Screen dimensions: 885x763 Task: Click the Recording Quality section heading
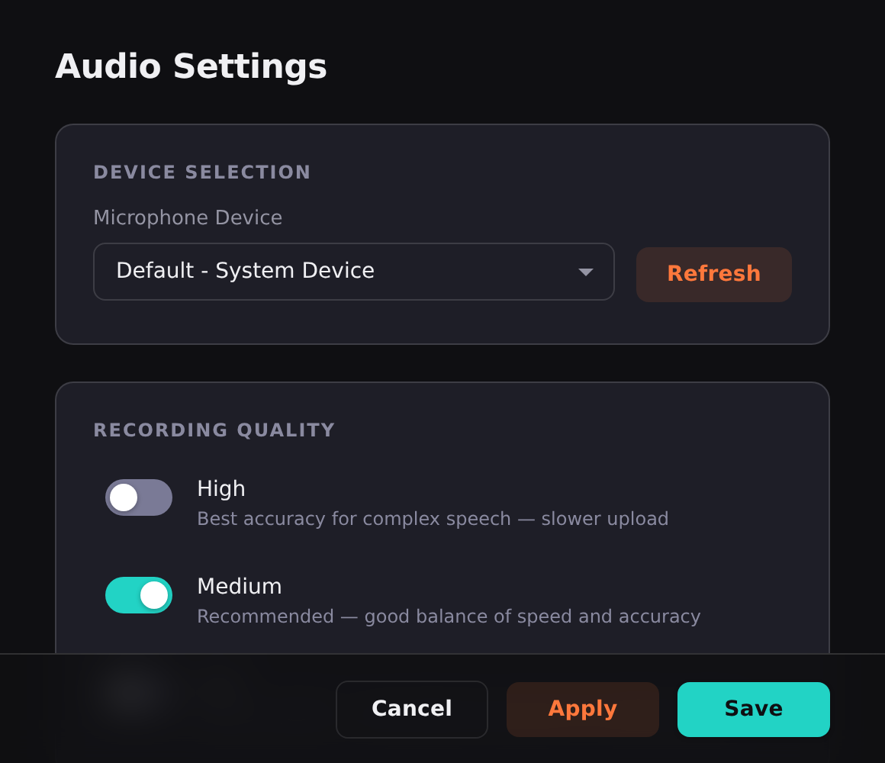click(x=214, y=430)
